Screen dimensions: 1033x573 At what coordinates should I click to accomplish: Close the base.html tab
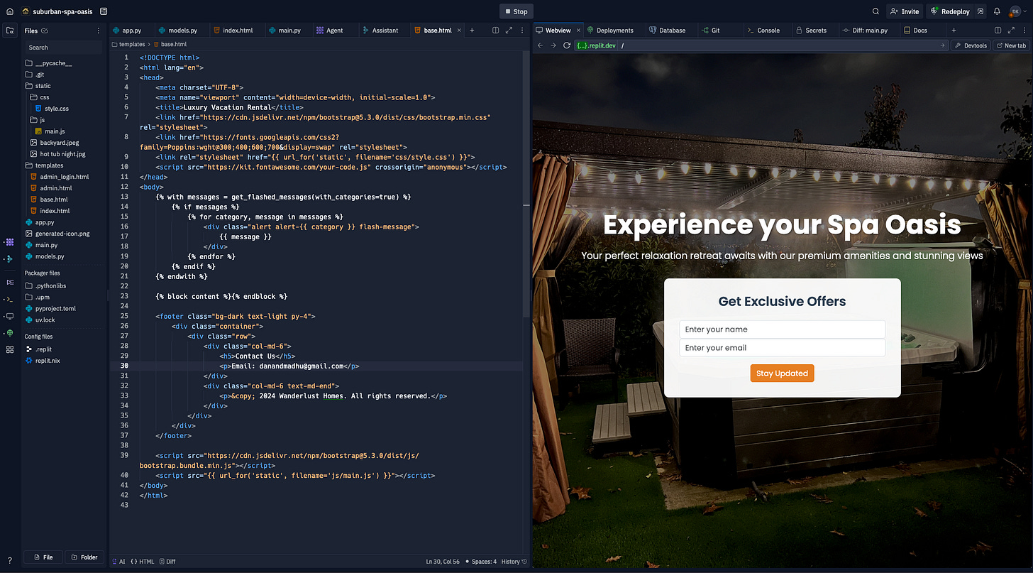[x=459, y=31]
